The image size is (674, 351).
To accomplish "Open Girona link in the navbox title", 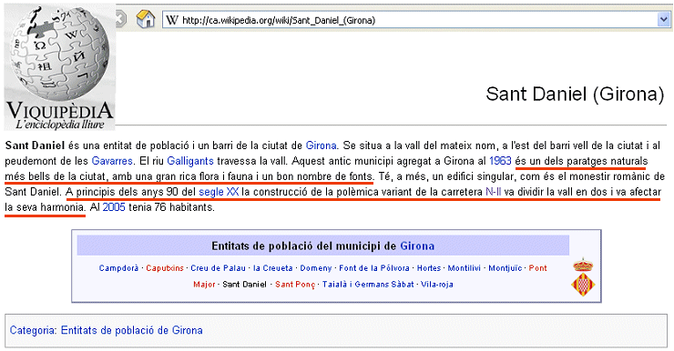I will tap(417, 246).
